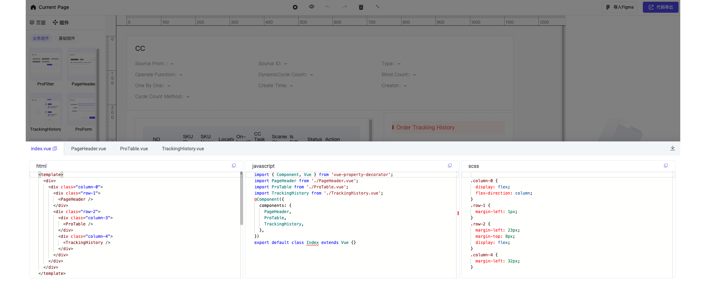Select the 基础组件 filter chip
Viewport: 706px width, 281px height.
click(x=67, y=38)
